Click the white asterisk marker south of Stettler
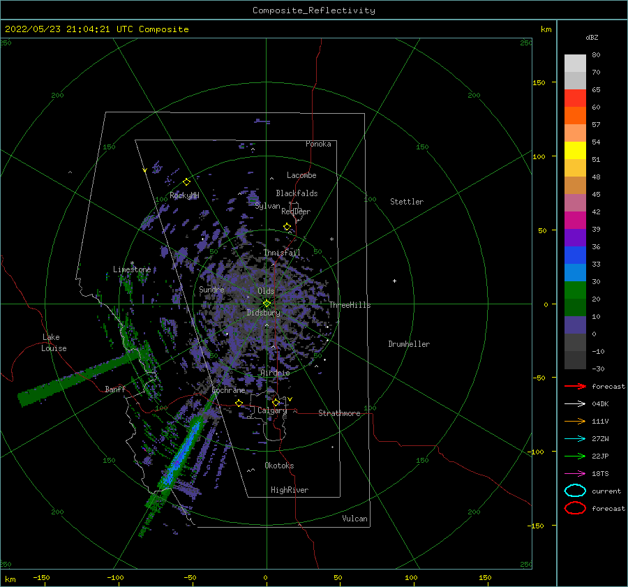 pos(331,239)
